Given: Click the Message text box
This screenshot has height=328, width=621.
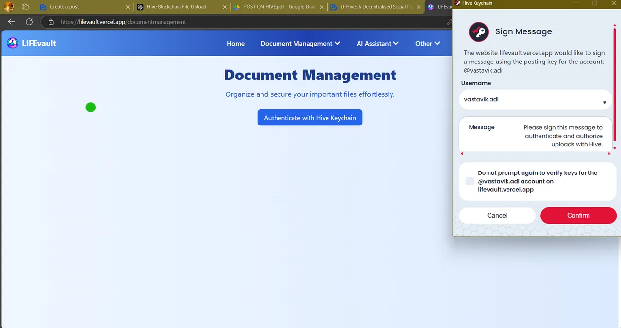Looking at the screenshot, I should click(x=536, y=134).
